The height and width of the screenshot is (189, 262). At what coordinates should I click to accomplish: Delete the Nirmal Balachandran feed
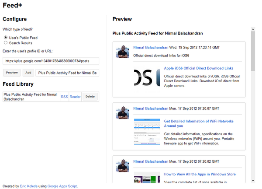click(x=90, y=97)
